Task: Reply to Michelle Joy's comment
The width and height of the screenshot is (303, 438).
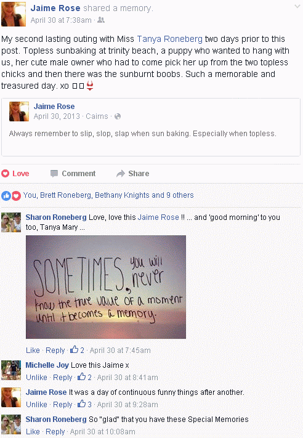Action: (63, 378)
